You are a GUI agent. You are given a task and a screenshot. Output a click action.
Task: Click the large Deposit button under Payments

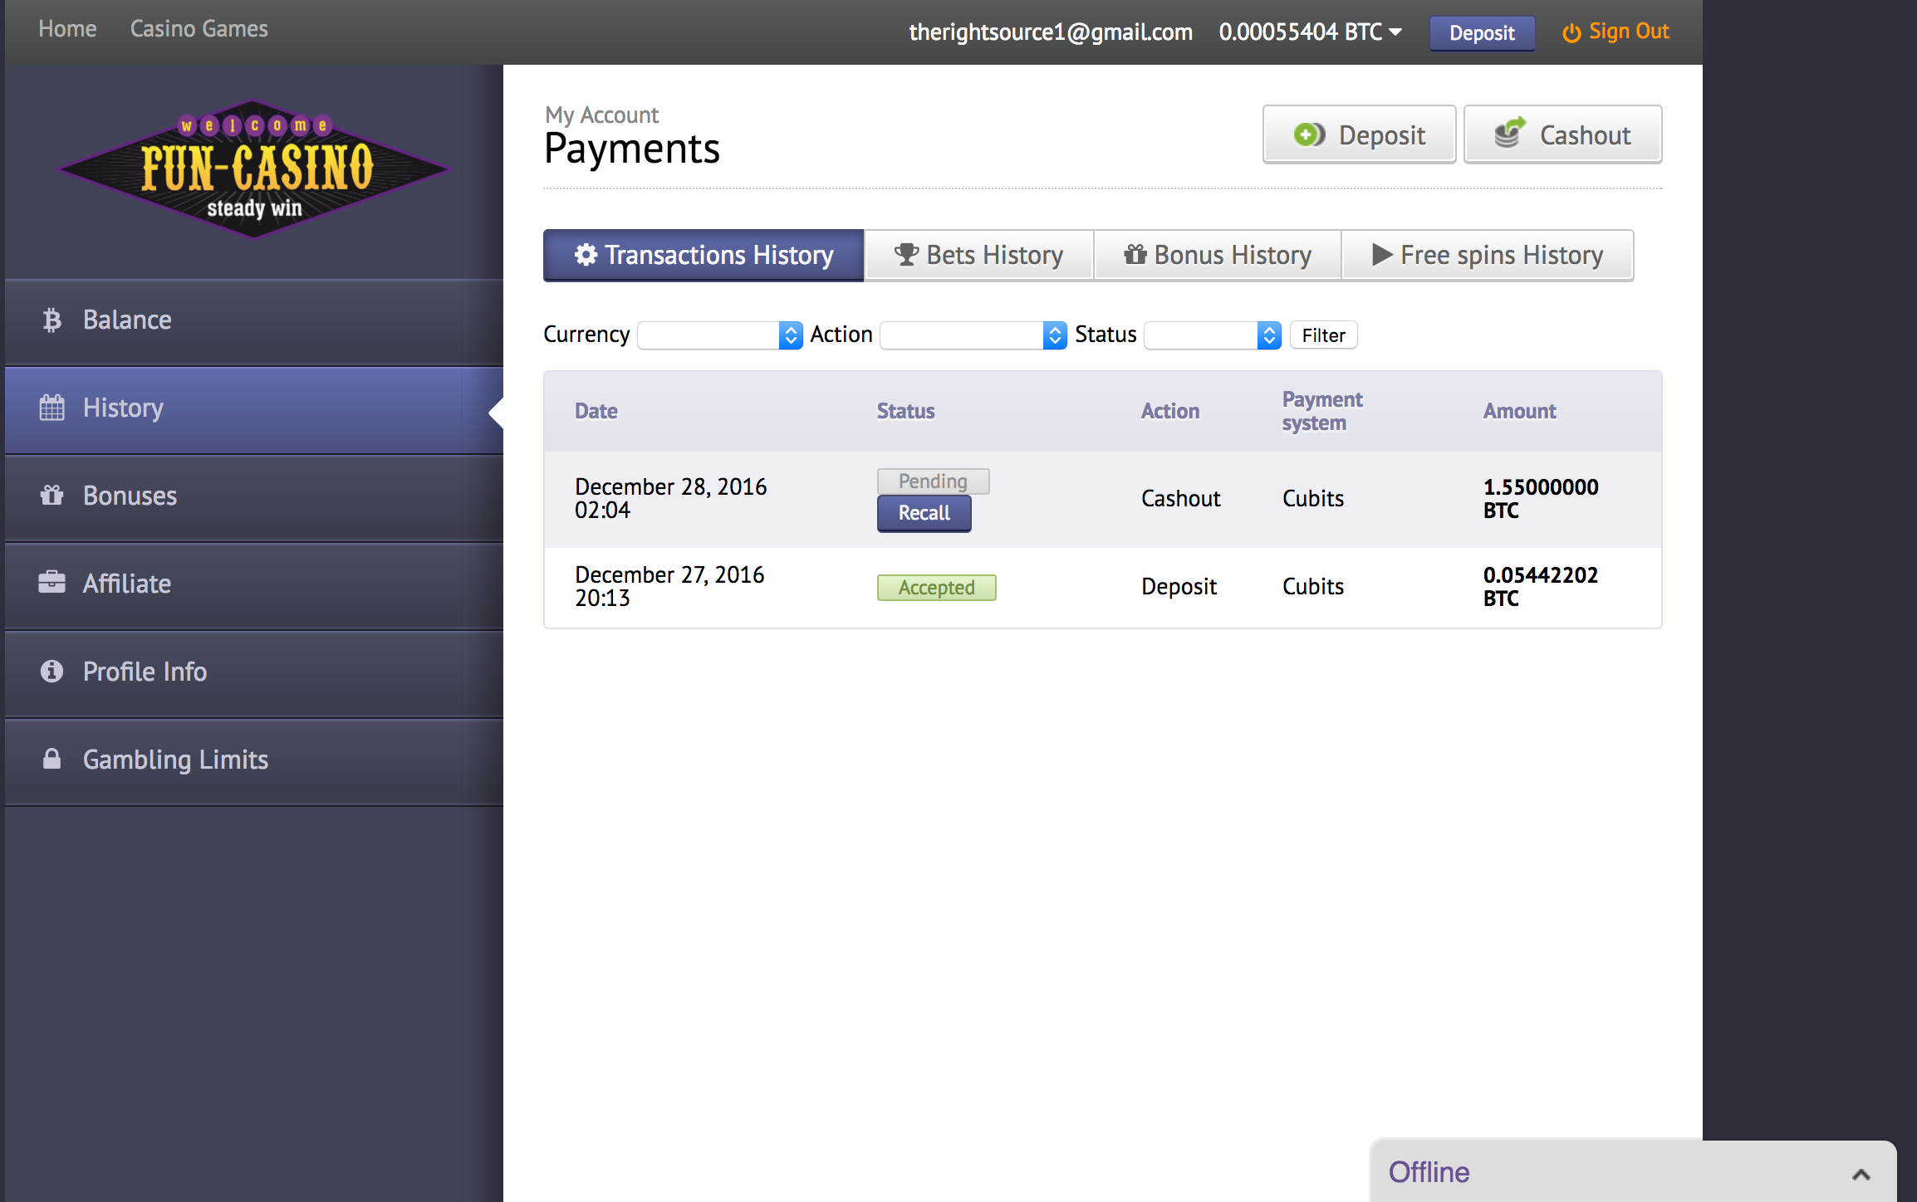(x=1359, y=134)
